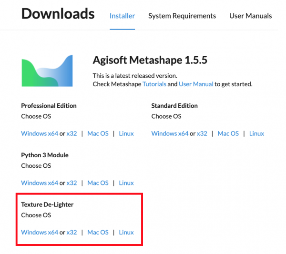
Task: Open the System Requirements tab
Action: click(x=182, y=16)
